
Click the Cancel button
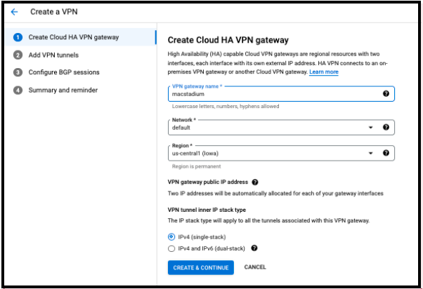(255, 267)
